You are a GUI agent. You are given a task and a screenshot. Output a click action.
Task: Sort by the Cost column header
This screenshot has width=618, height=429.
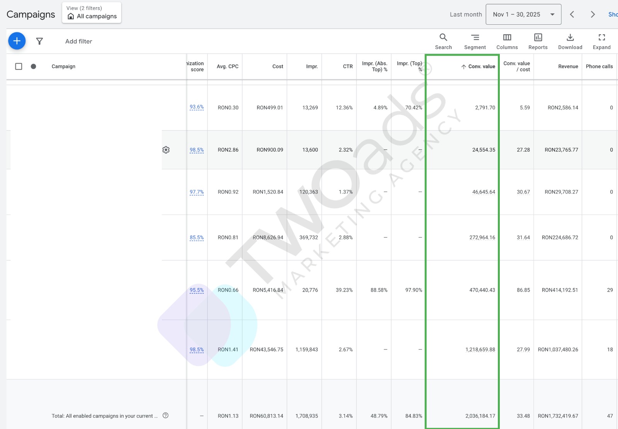click(x=277, y=66)
